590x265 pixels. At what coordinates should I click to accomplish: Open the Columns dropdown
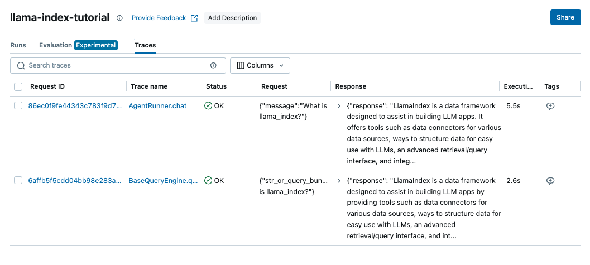(x=260, y=65)
